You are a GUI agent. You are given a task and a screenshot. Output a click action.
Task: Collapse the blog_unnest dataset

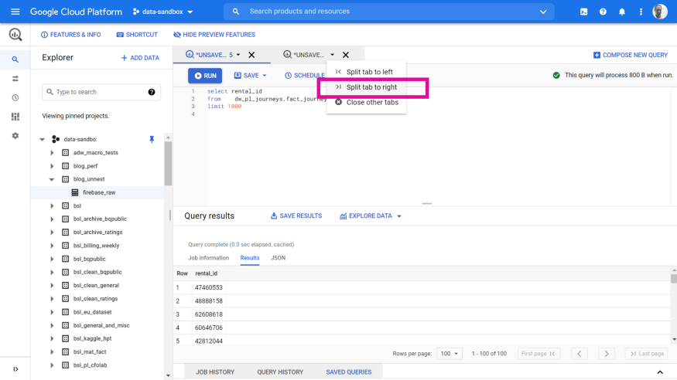[52, 179]
